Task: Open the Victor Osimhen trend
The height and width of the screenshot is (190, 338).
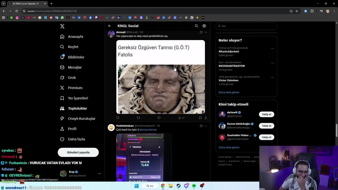Action: (x=228, y=80)
